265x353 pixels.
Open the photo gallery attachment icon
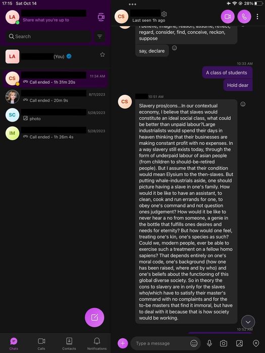point(240,343)
